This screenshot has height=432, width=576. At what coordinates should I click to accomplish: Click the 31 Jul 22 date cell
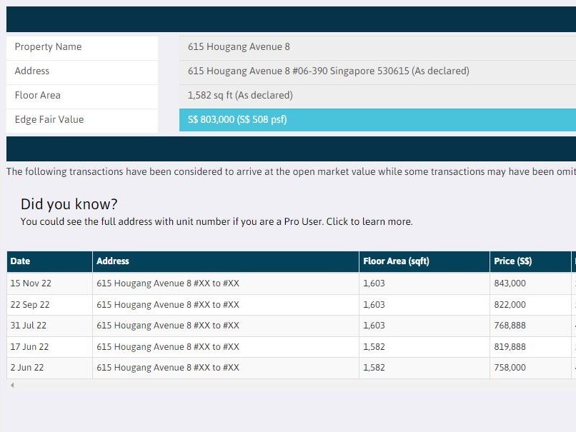29,326
